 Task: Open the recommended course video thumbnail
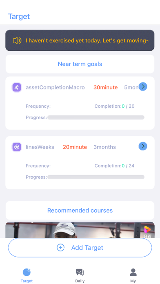80,230
